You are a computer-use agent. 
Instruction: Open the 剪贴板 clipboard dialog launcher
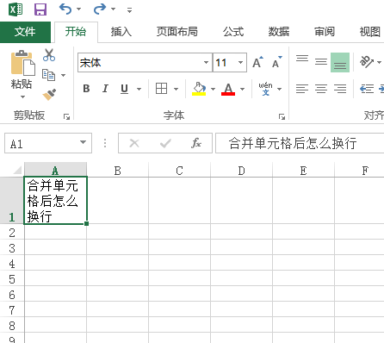coord(66,116)
